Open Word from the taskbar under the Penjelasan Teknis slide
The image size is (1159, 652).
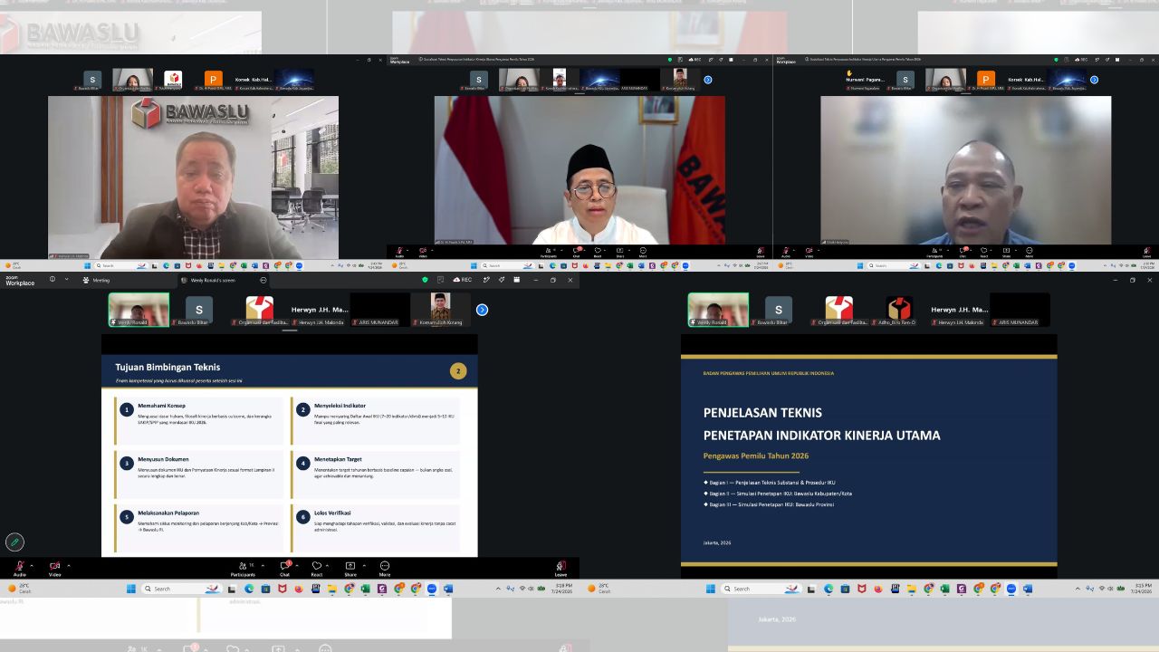[1028, 589]
